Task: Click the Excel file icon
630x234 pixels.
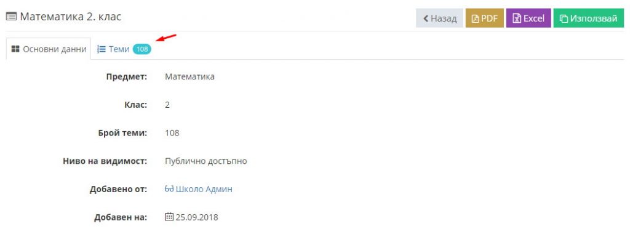Action: pyautogui.click(x=517, y=18)
